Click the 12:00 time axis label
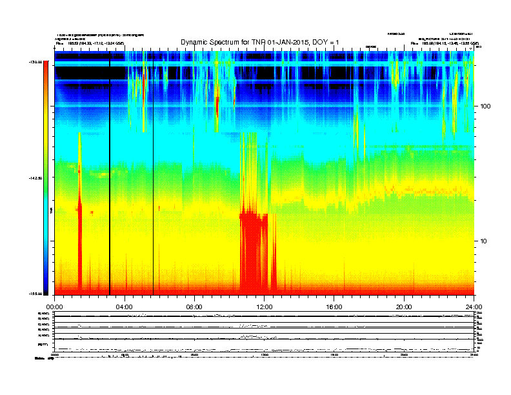Image resolution: width=511 pixels, height=395 pixels. click(x=265, y=307)
